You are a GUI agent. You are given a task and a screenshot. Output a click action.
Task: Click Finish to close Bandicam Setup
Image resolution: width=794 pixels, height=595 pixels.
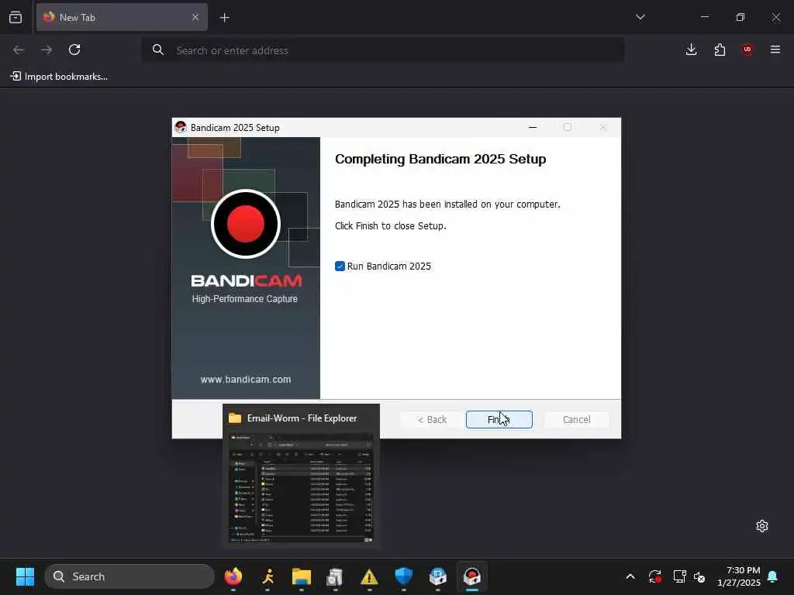(499, 419)
